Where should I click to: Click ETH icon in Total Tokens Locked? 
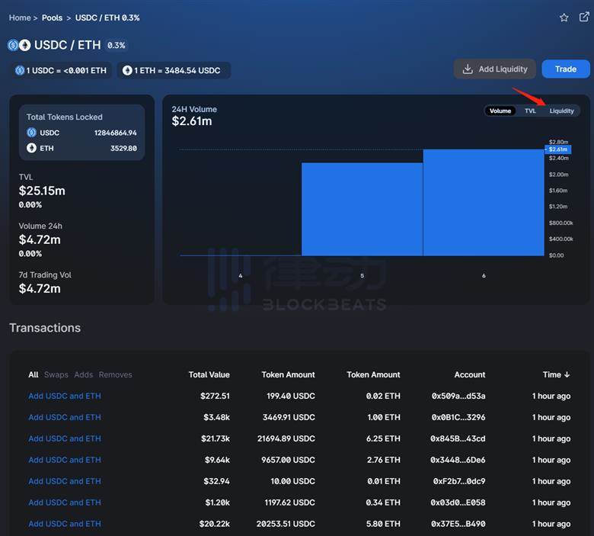click(31, 148)
